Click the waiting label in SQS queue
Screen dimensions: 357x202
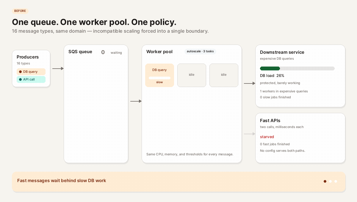pyautogui.click(x=116, y=53)
